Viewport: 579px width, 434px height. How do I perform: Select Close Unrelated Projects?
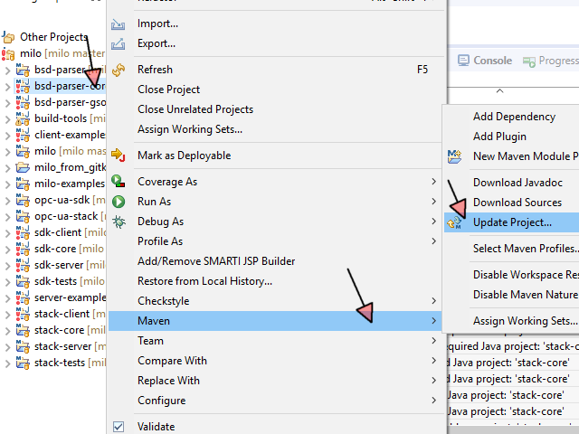point(195,109)
